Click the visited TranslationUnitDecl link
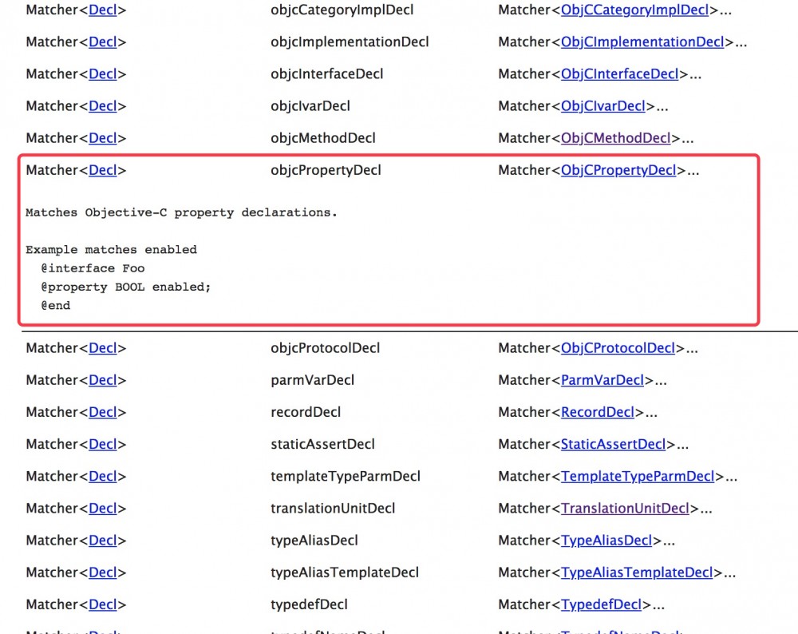The image size is (798, 634). click(625, 509)
